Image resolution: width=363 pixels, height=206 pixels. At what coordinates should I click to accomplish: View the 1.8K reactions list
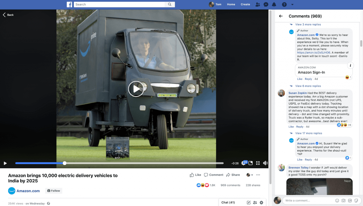pyautogui.click(x=206, y=185)
